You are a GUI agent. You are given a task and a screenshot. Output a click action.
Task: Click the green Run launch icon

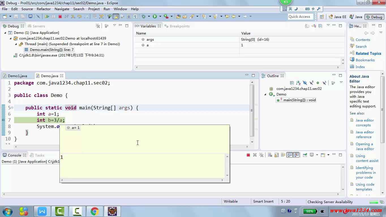155,17
